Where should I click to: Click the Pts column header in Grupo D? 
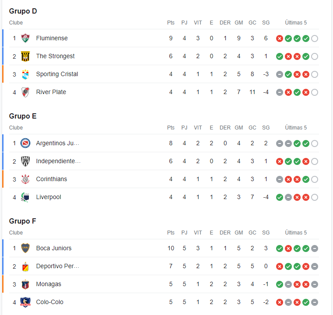[171, 23]
